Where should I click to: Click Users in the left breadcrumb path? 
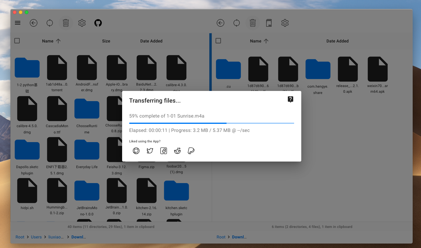tap(36, 237)
